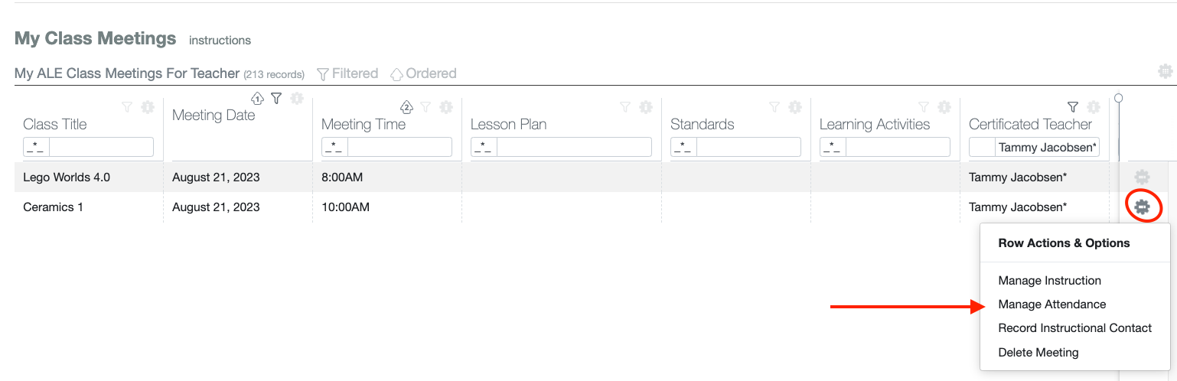Image resolution: width=1177 pixels, height=381 pixels.
Task: Toggle the Ordered indicator
Action: coord(423,73)
